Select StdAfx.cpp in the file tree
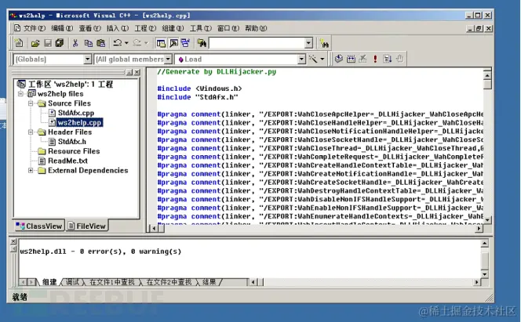The image size is (521, 322). click(x=76, y=113)
